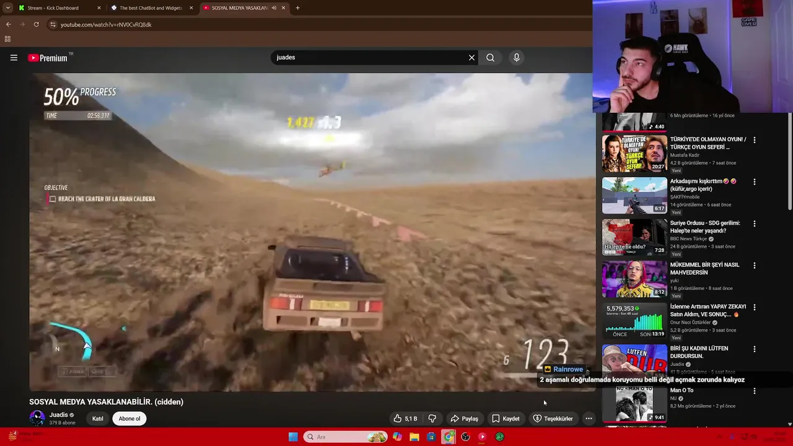Open File Explorer folder in taskbar
Image resolution: width=793 pixels, height=446 pixels.
414,437
